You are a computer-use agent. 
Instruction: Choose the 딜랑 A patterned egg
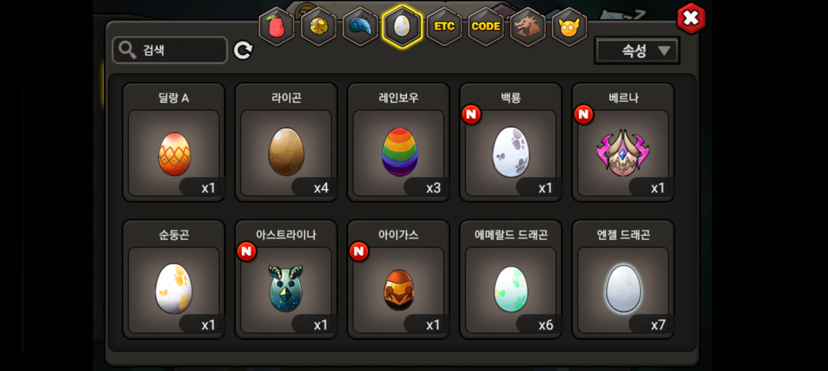click(174, 142)
